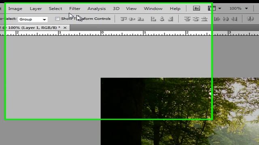The width and height of the screenshot is (259, 145).
Task: Open the Layer menu
Action: [36, 8]
